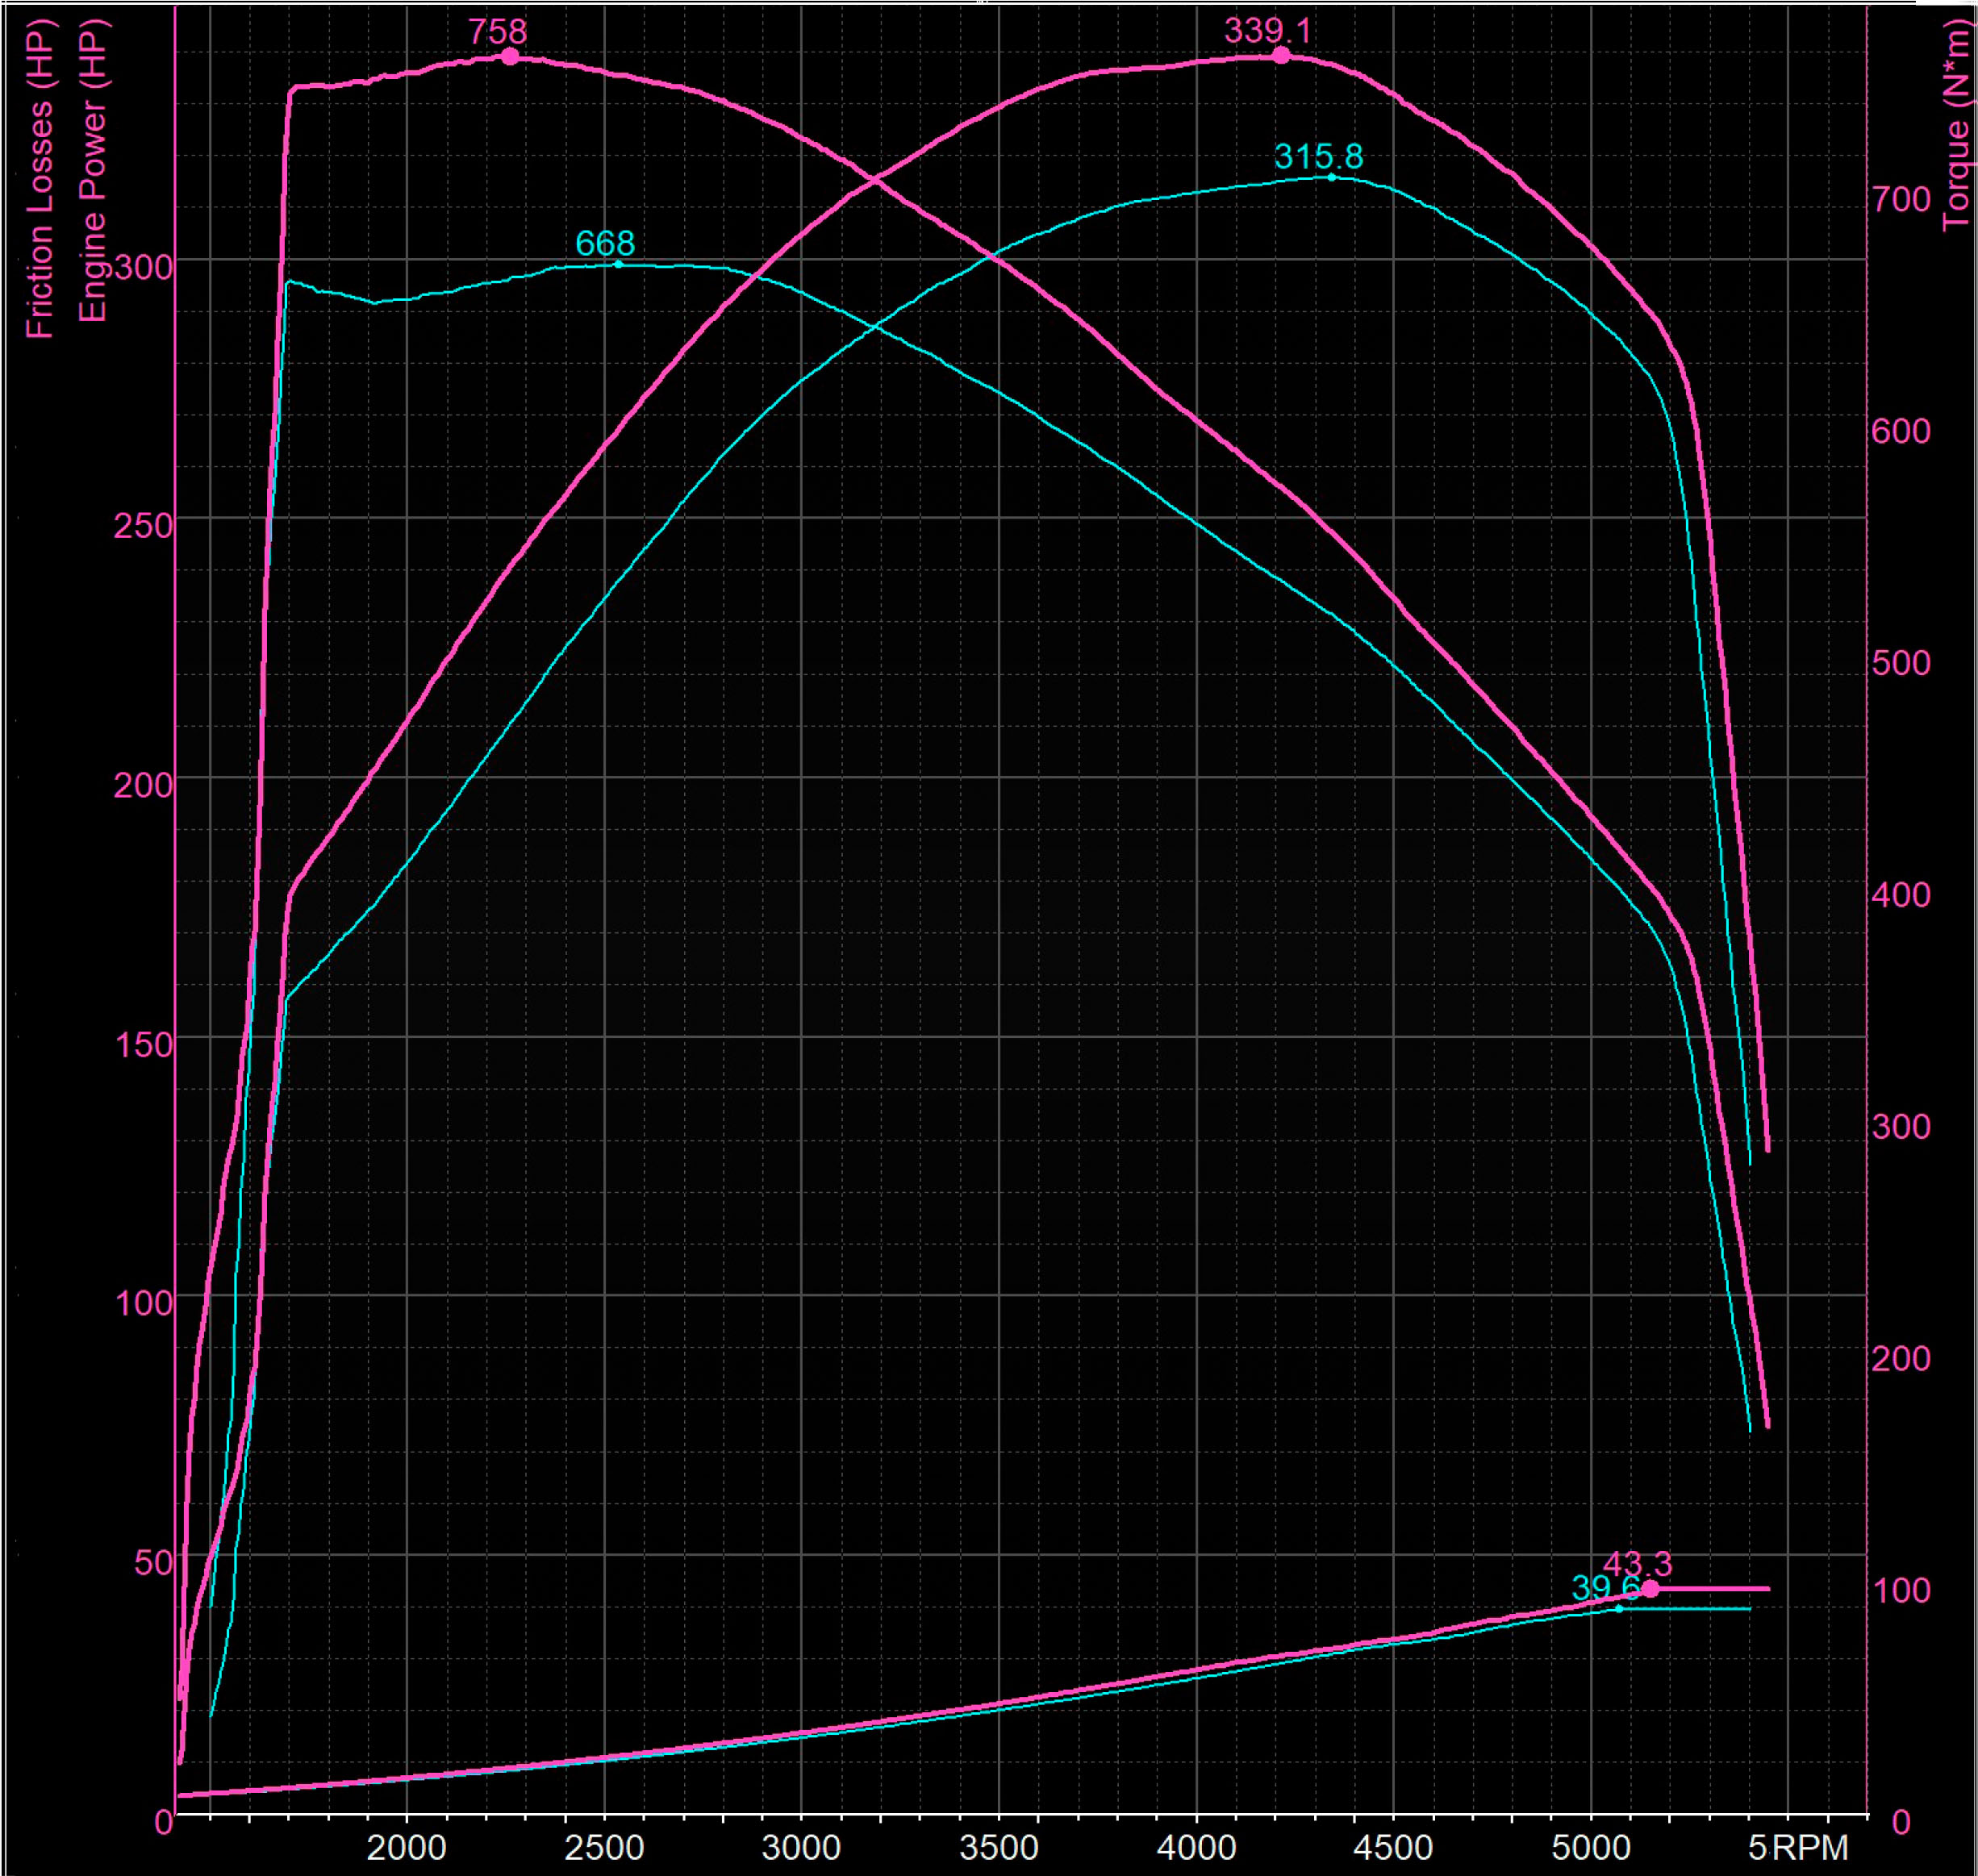Viewport: 1978px width, 1876px height.
Task: Click the pink 339.1 peak power marker
Action: click(x=1281, y=56)
